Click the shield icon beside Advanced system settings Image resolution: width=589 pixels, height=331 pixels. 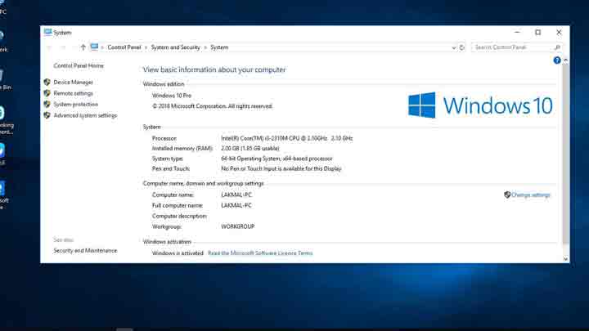pos(47,115)
